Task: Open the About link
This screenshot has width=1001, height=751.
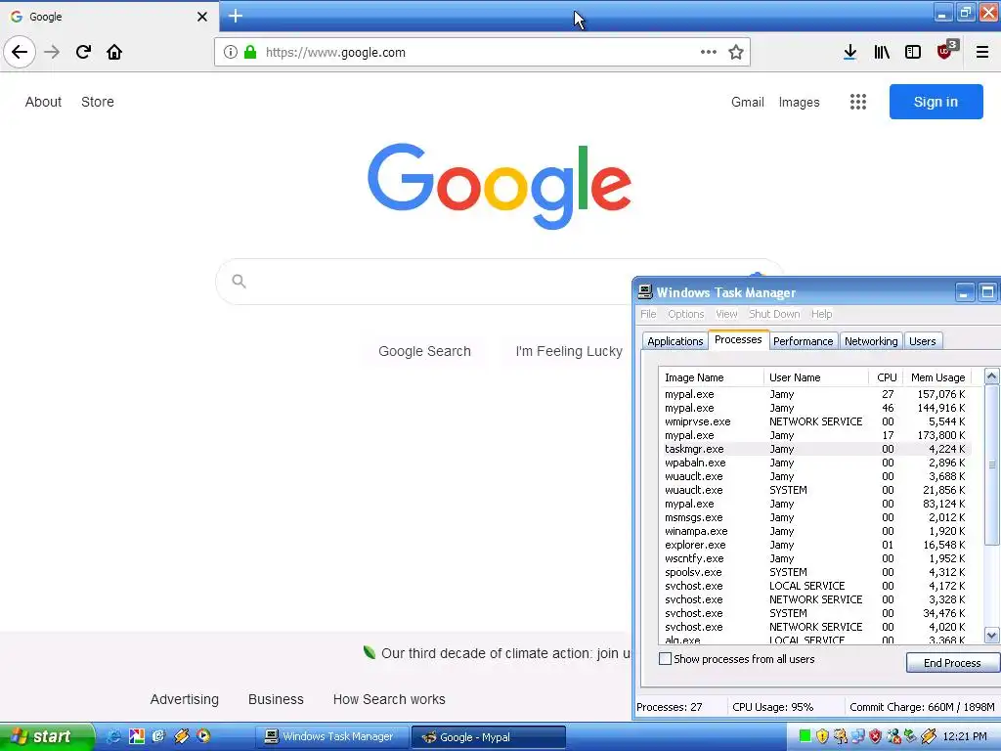Action: point(43,102)
